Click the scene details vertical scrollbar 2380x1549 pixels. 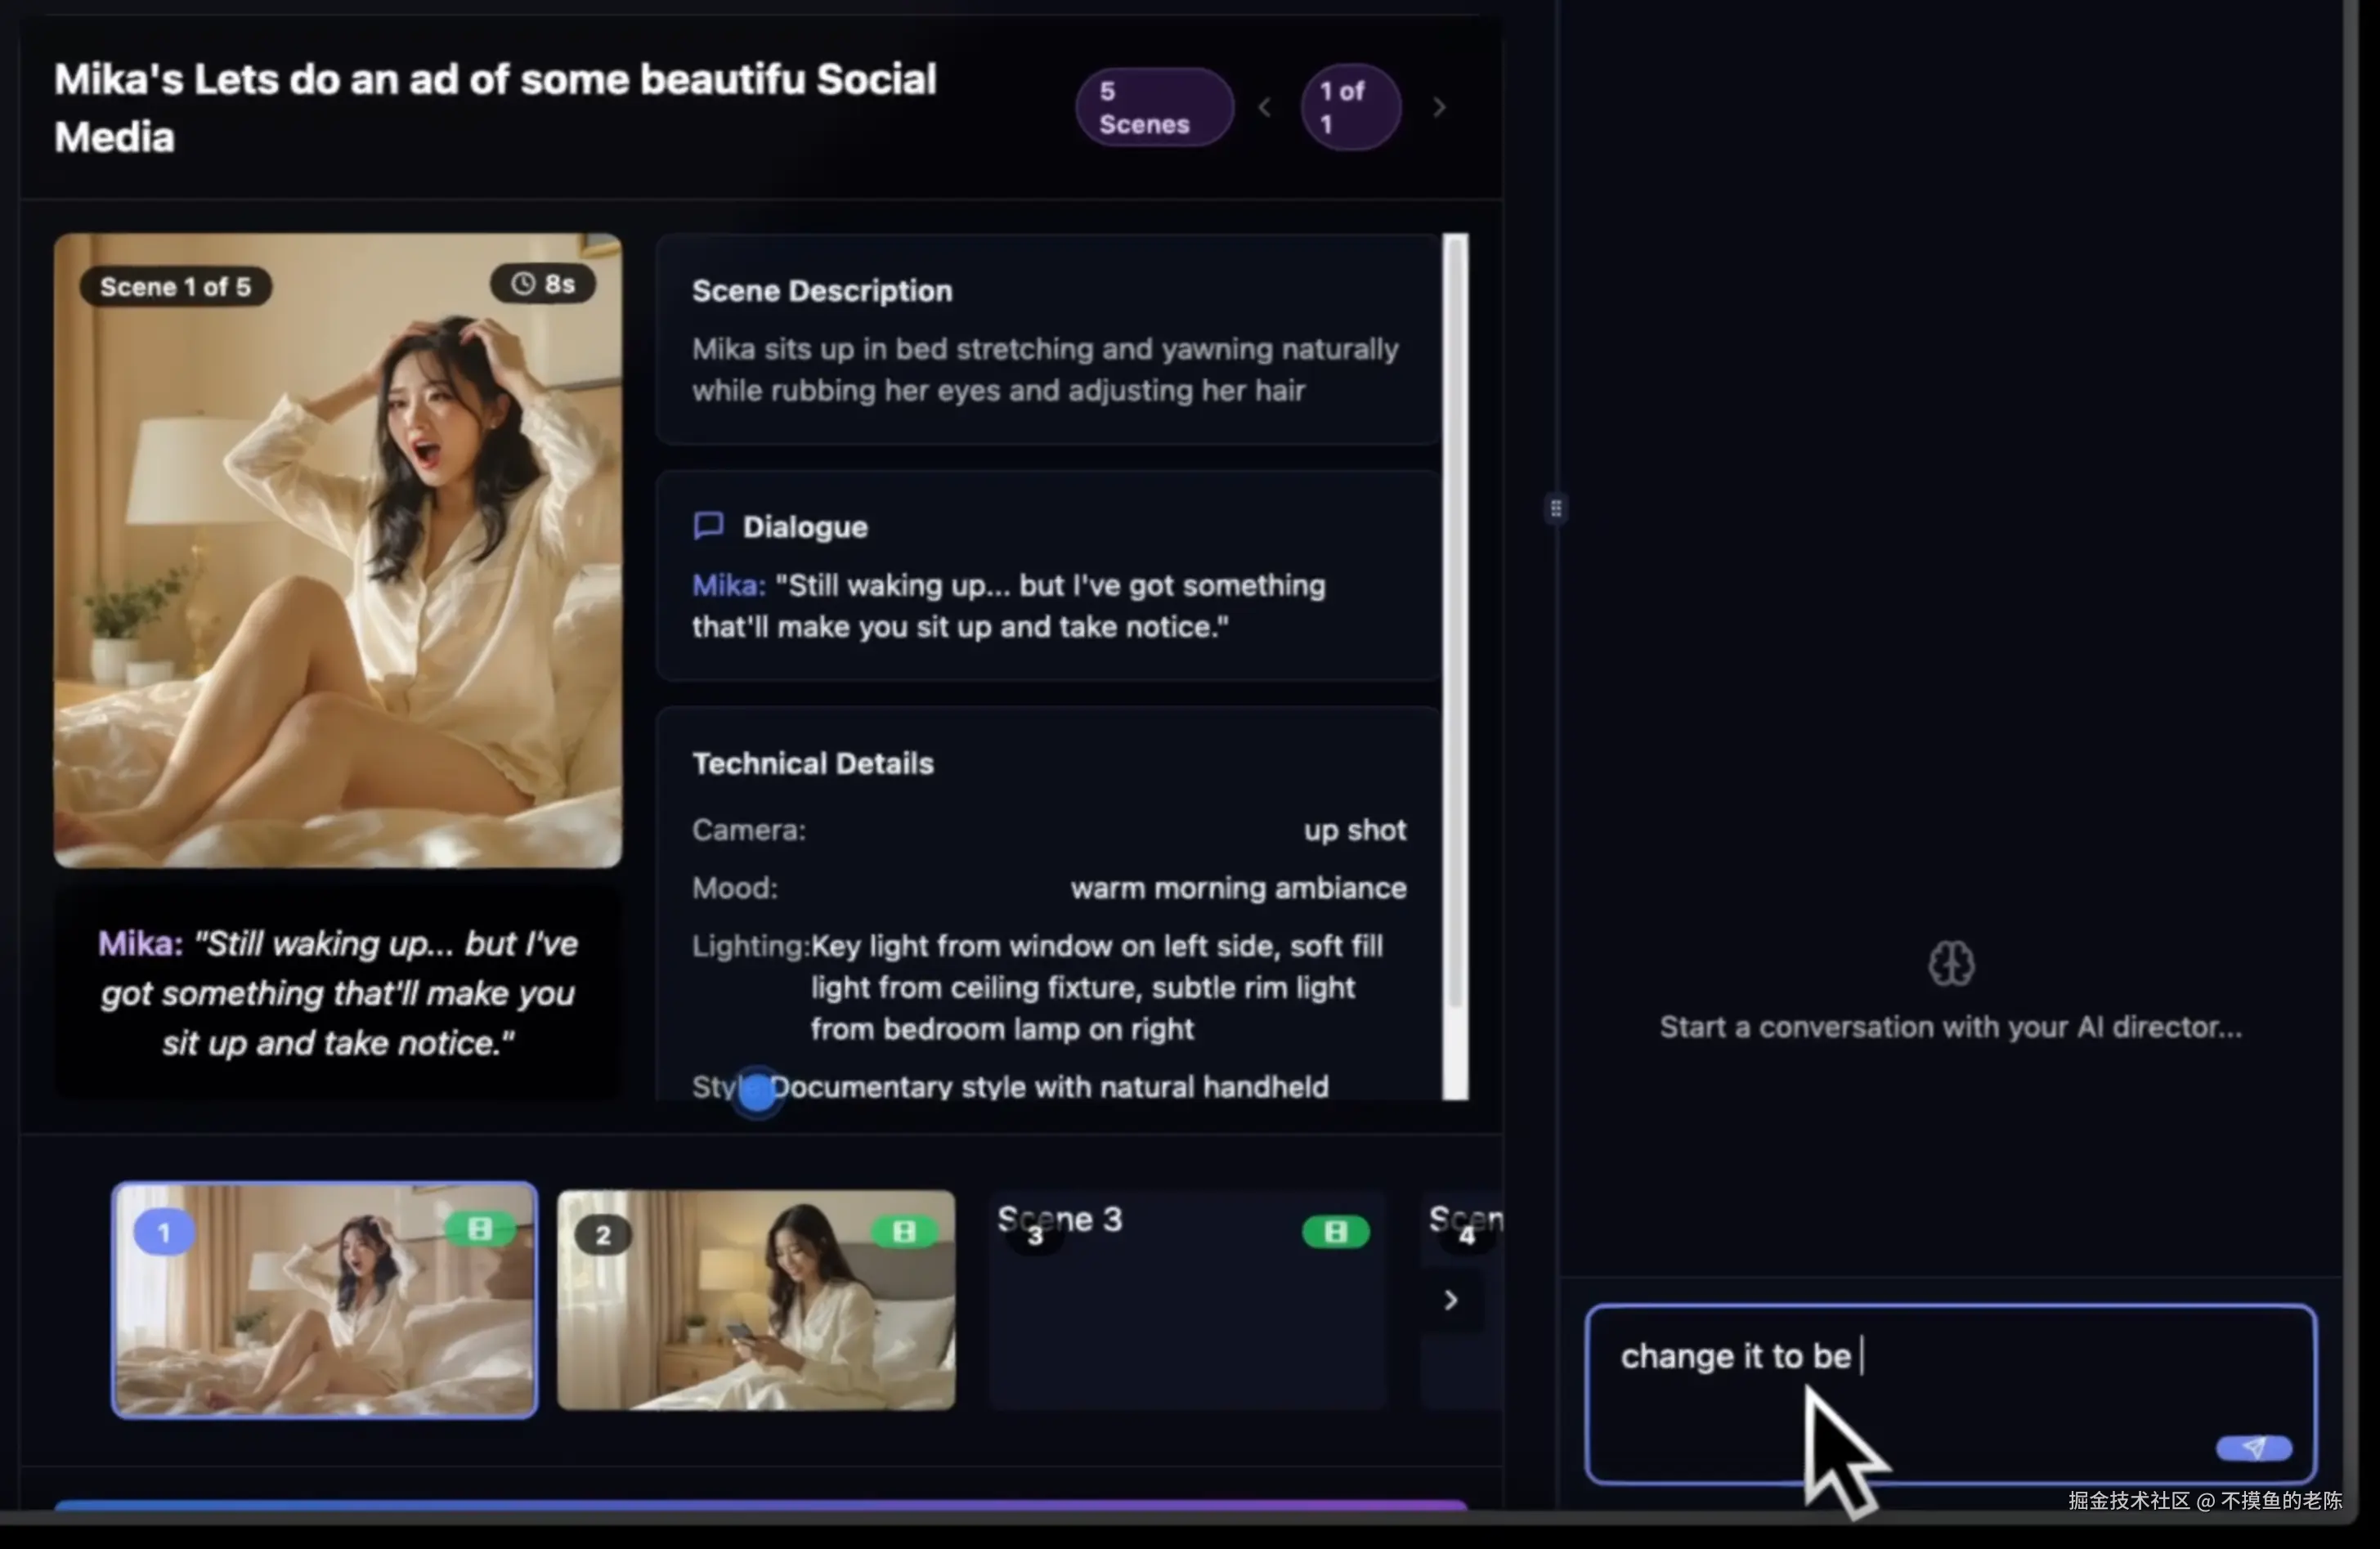pyautogui.click(x=1455, y=620)
